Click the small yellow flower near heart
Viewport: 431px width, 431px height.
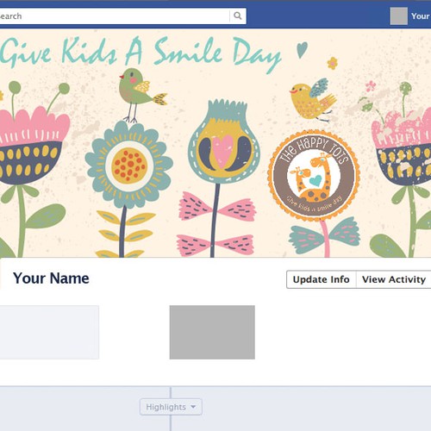333,63
